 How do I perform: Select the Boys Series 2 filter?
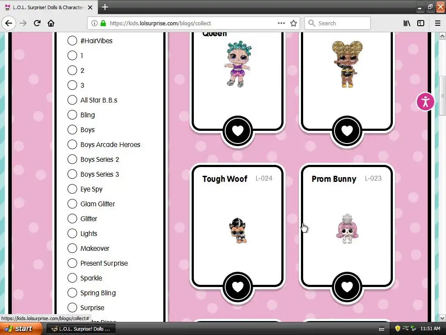[x=72, y=159]
